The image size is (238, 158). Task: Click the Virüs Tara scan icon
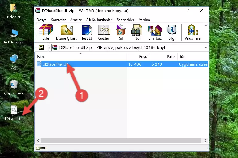pyautogui.click(x=193, y=32)
